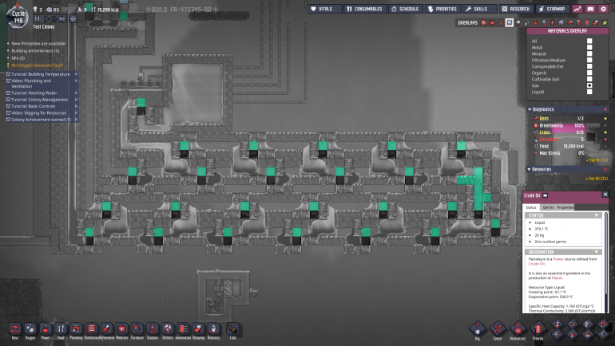Open the Refinement build menu

(107, 329)
